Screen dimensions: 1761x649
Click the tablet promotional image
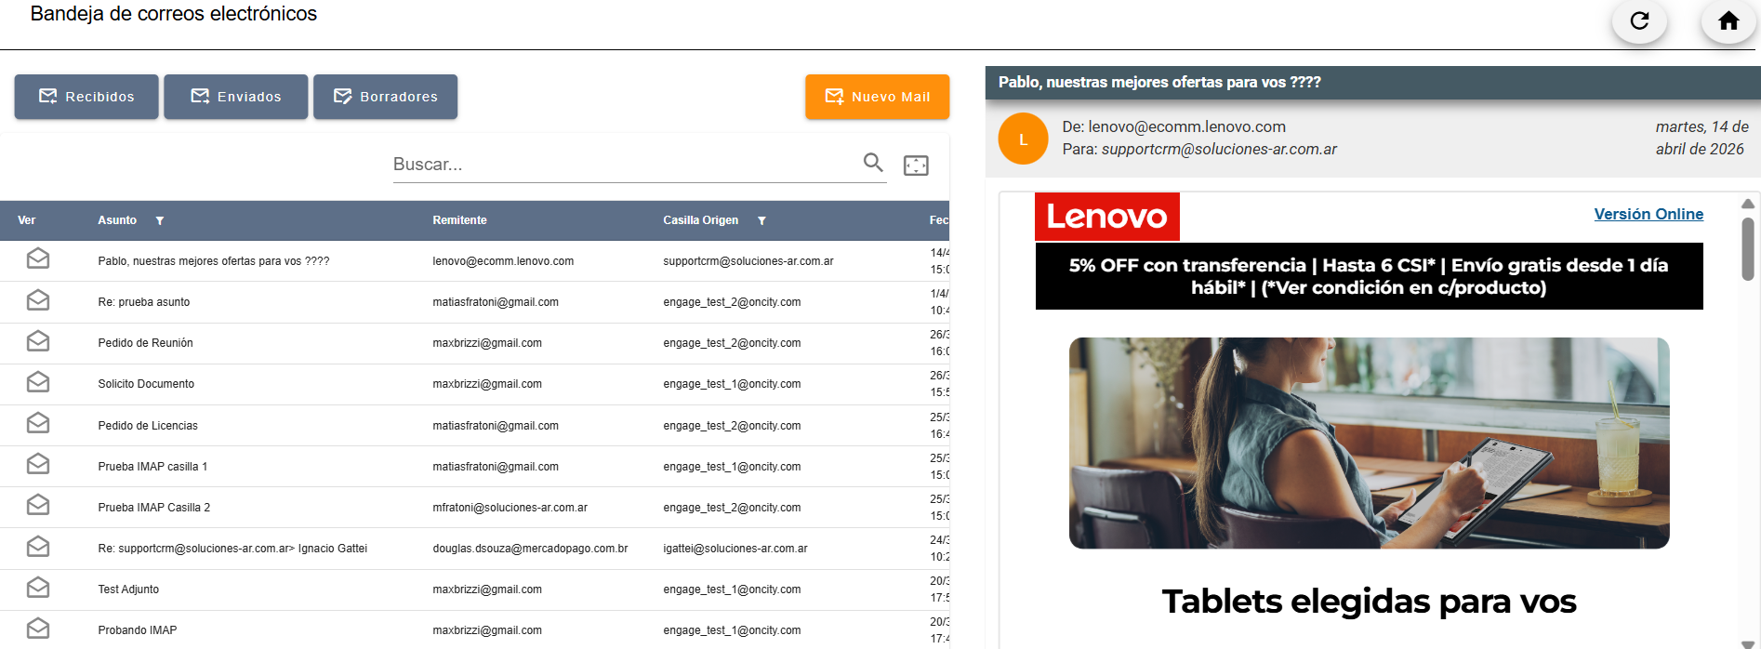pyautogui.click(x=1369, y=443)
